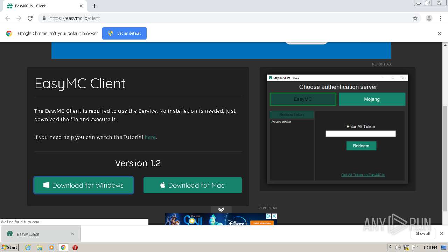
Task: Go back to previous page
Action: pos(8,18)
